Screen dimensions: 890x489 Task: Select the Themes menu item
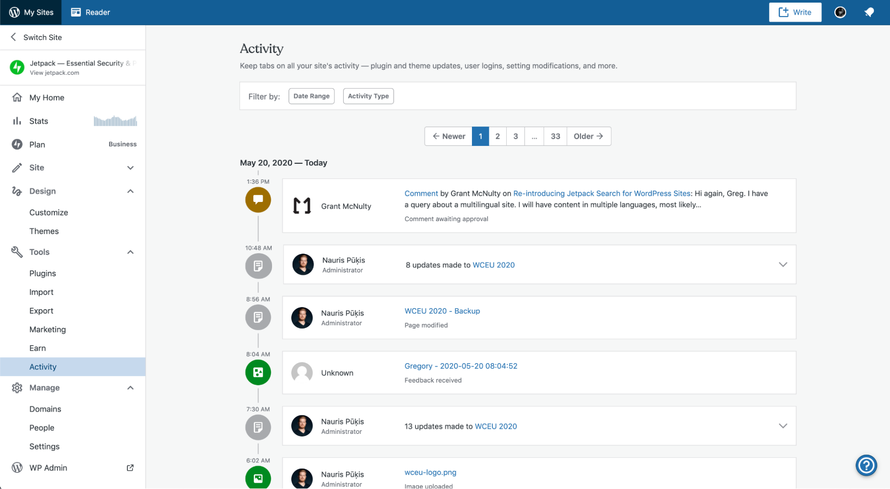pyautogui.click(x=43, y=230)
